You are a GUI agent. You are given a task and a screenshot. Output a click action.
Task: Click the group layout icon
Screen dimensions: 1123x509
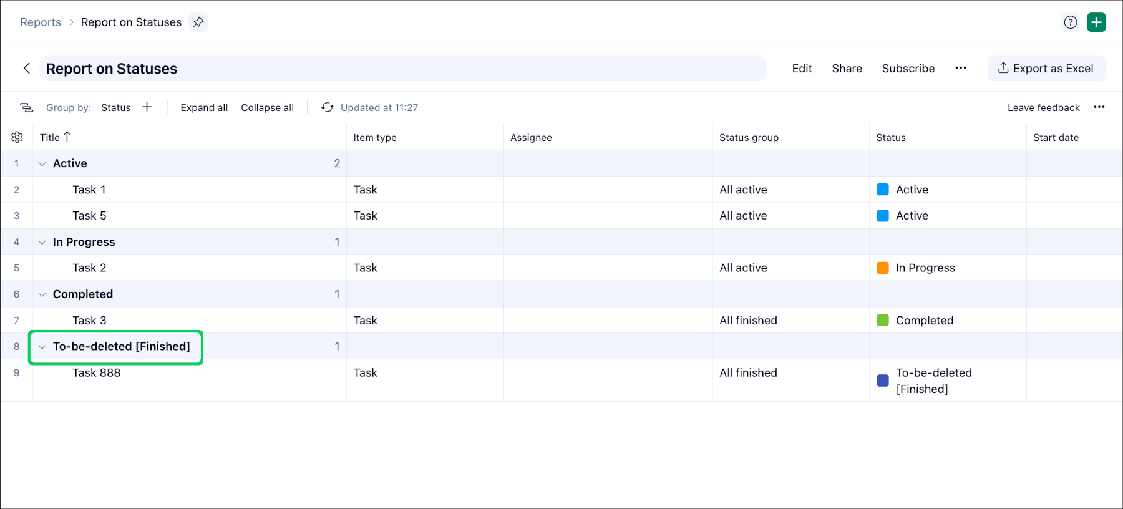click(x=26, y=107)
